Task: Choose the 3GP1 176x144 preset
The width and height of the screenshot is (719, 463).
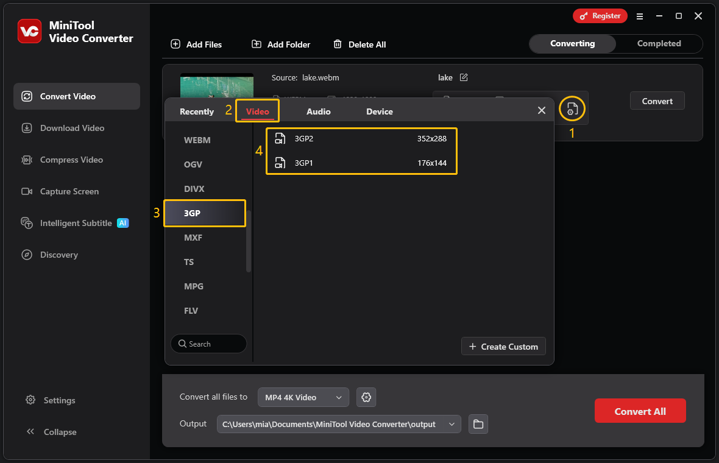Action: point(361,163)
